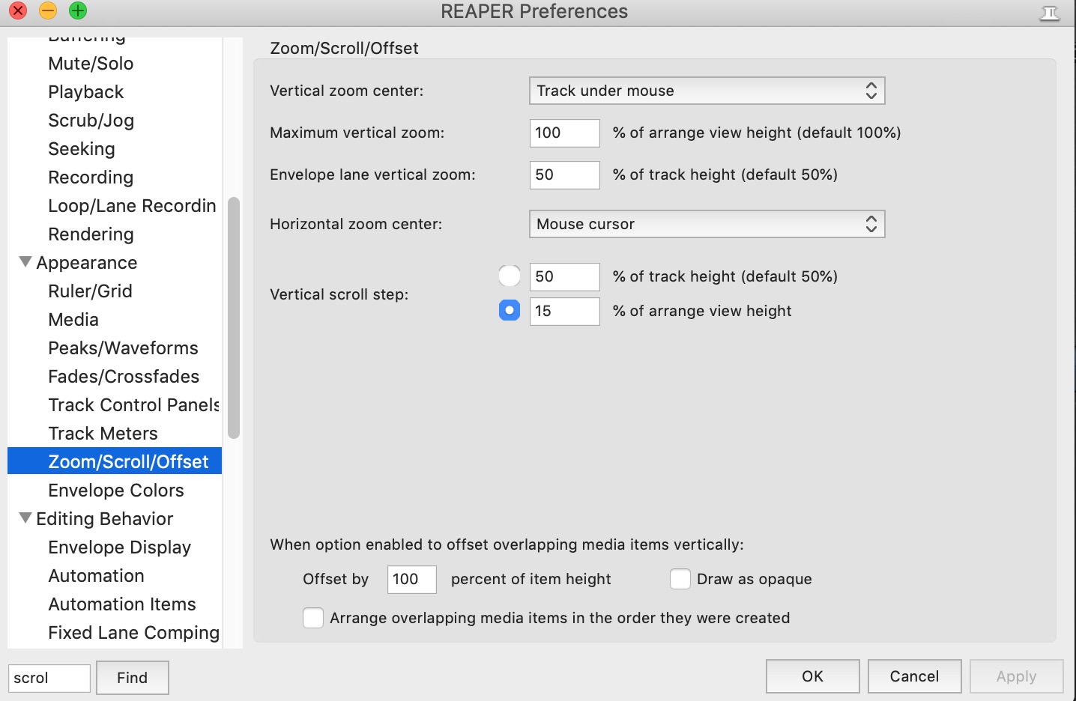Open the Appearance preferences page
This screenshot has height=701, width=1076.
coord(87,263)
